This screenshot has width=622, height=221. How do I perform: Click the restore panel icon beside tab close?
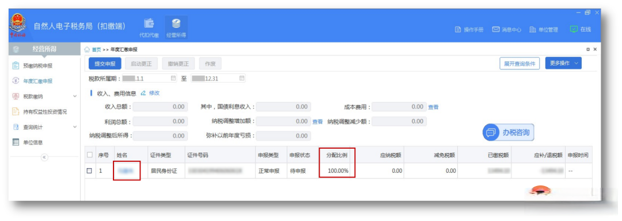point(588,49)
